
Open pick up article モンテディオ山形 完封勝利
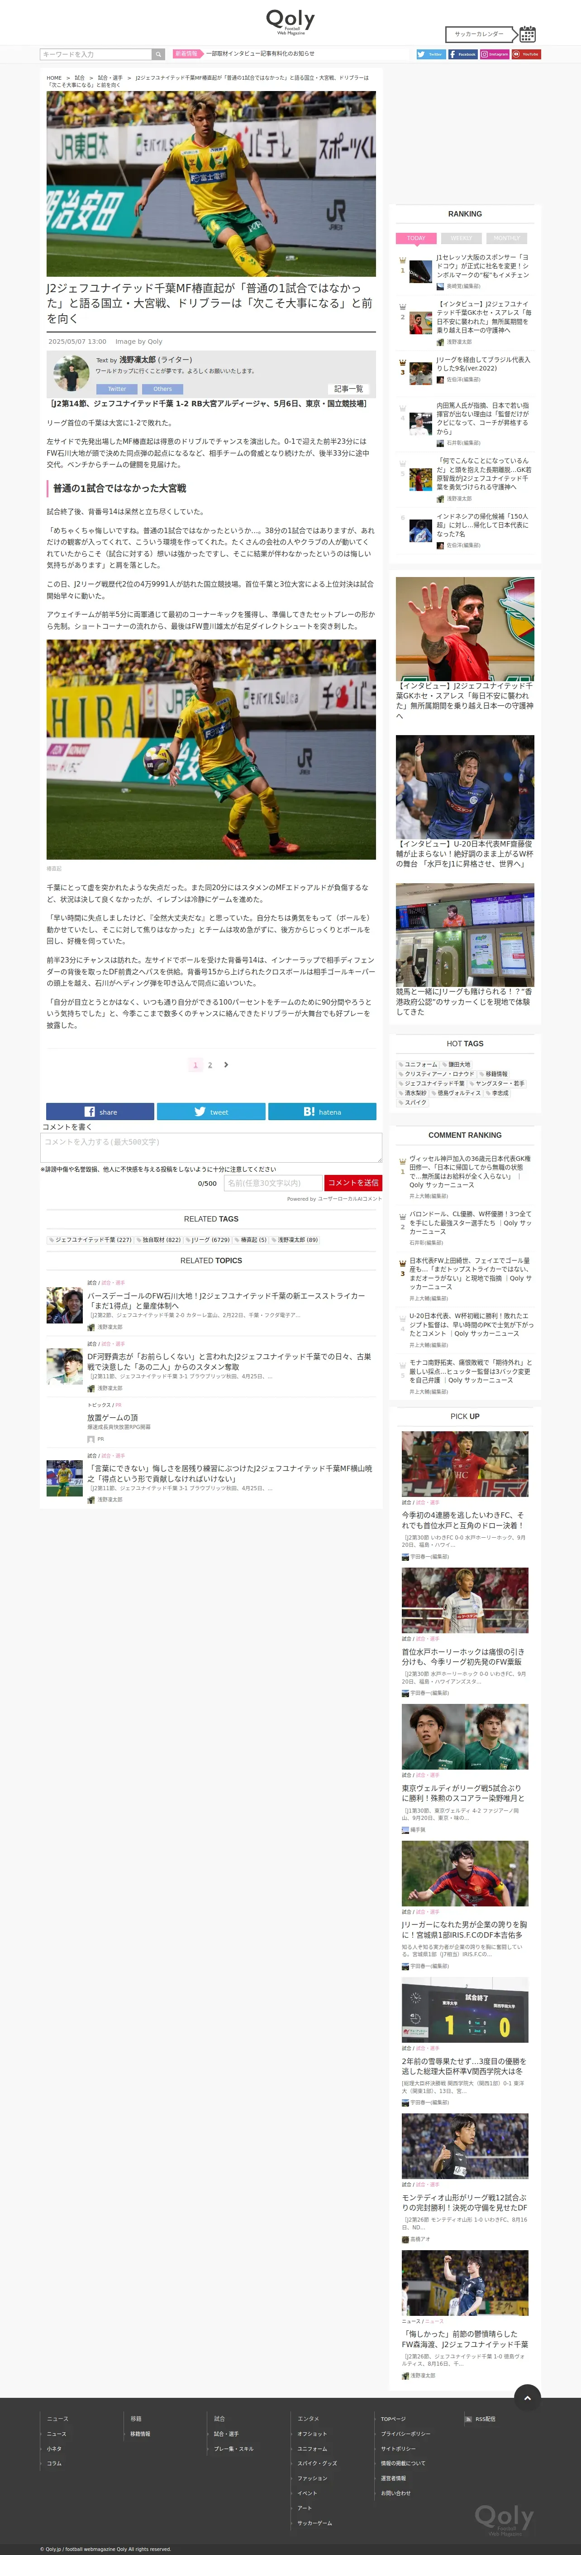click(x=464, y=2203)
